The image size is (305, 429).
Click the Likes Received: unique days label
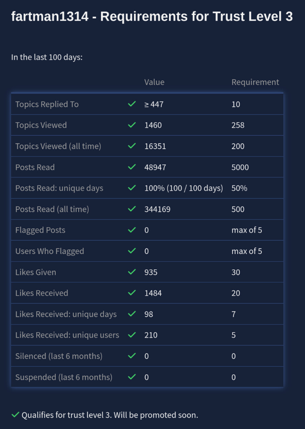point(66,314)
